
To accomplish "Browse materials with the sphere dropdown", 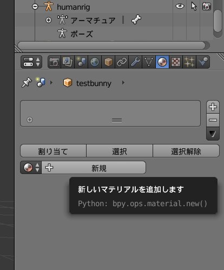I will pos(31,168).
